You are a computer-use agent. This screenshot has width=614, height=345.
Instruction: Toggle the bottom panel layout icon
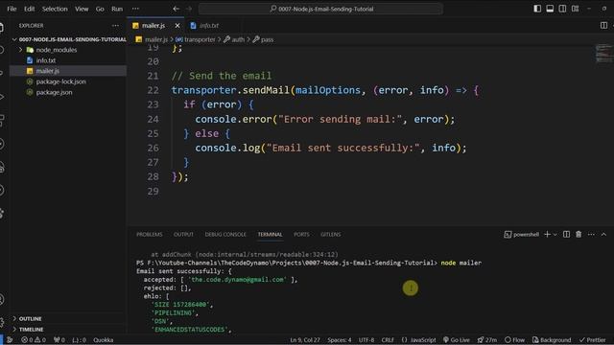[550, 9]
